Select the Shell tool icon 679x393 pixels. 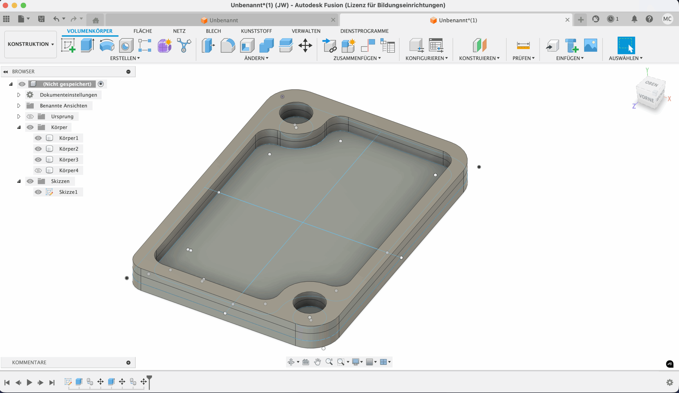coord(247,45)
